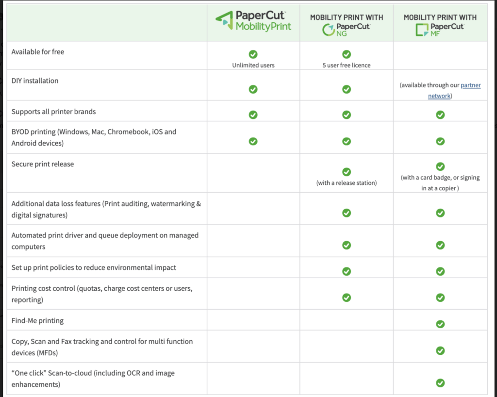
Task: Click the 'One click Scan-to-cloud' row label
Action: point(93,379)
